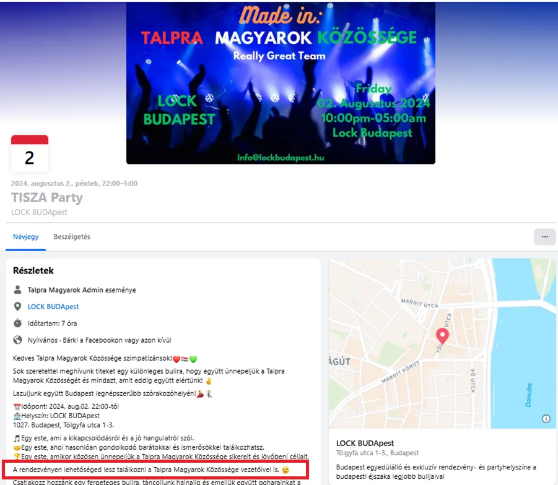Screen dimensions: 558x485
Task: Open the three-dots more options menu
Action: coord(544,236)
